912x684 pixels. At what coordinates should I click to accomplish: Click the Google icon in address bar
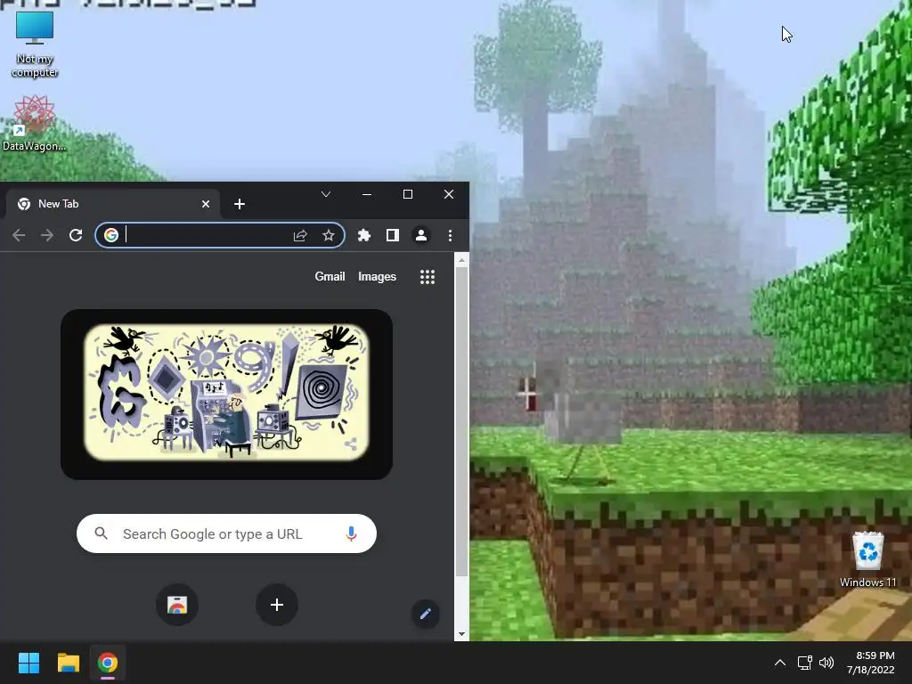tap(111, 235)
